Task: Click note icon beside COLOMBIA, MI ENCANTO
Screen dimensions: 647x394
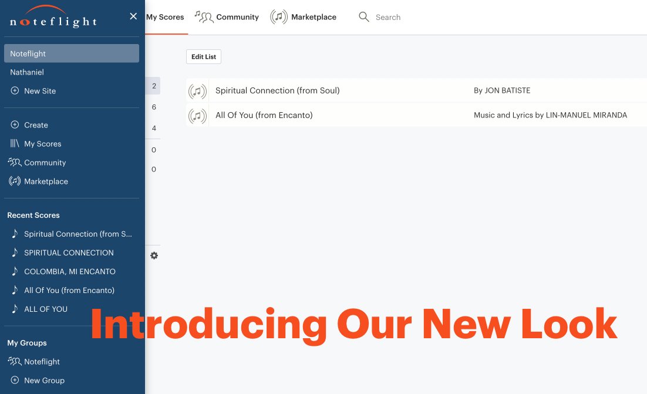Action: (15, 271)
